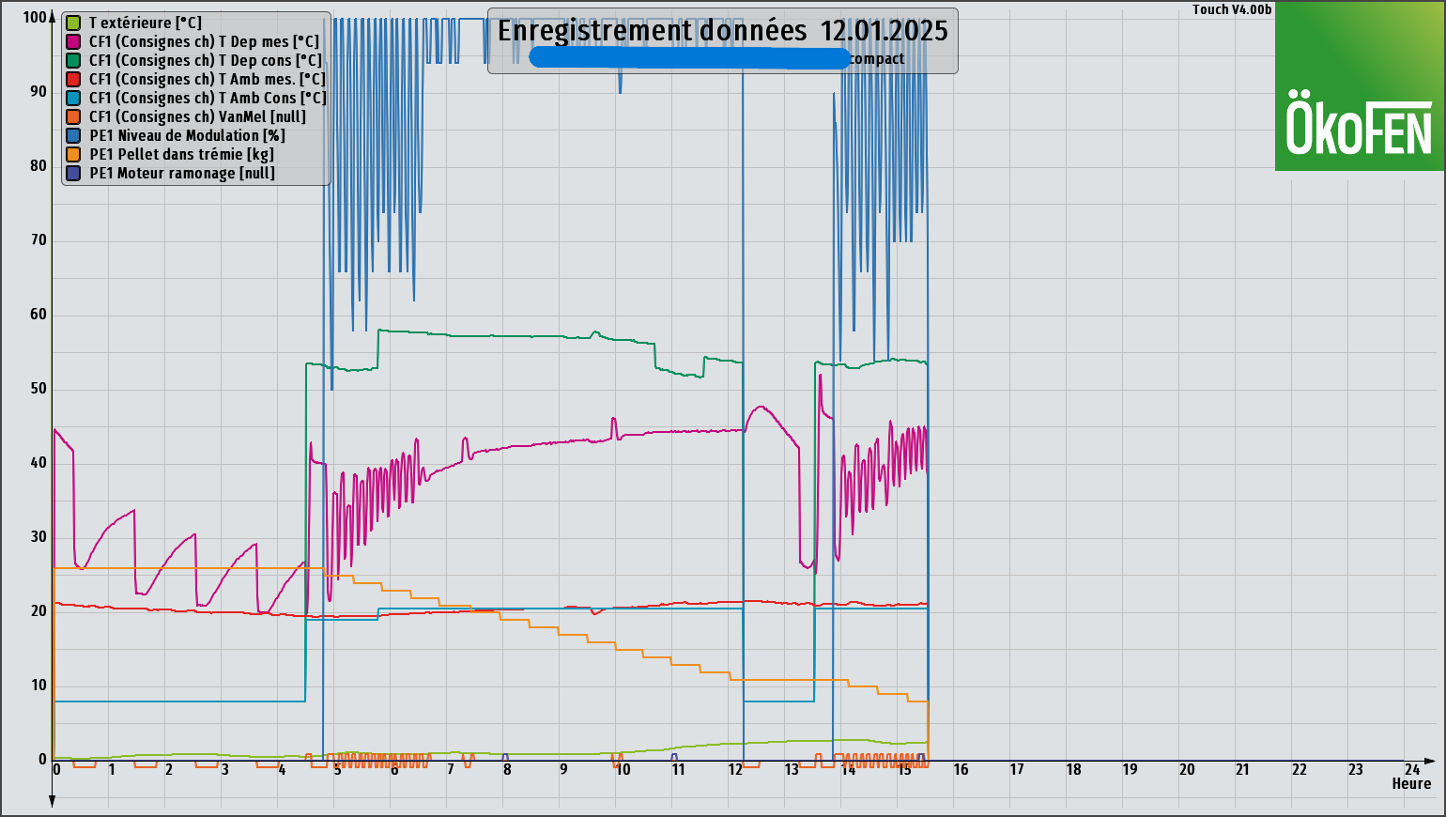
Task: Click the right arrow ending the time axis
Action: (x=1428, y=760)
